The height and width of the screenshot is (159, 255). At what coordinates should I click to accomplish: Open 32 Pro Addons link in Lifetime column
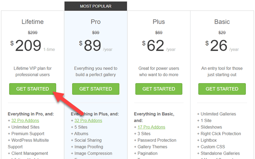coord(25,121)
